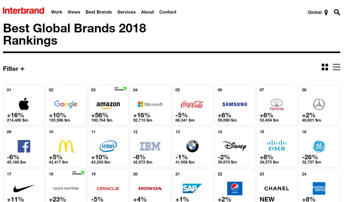
Task: Select the McDonald's golden arches logo
Action: tap(66, 146)
